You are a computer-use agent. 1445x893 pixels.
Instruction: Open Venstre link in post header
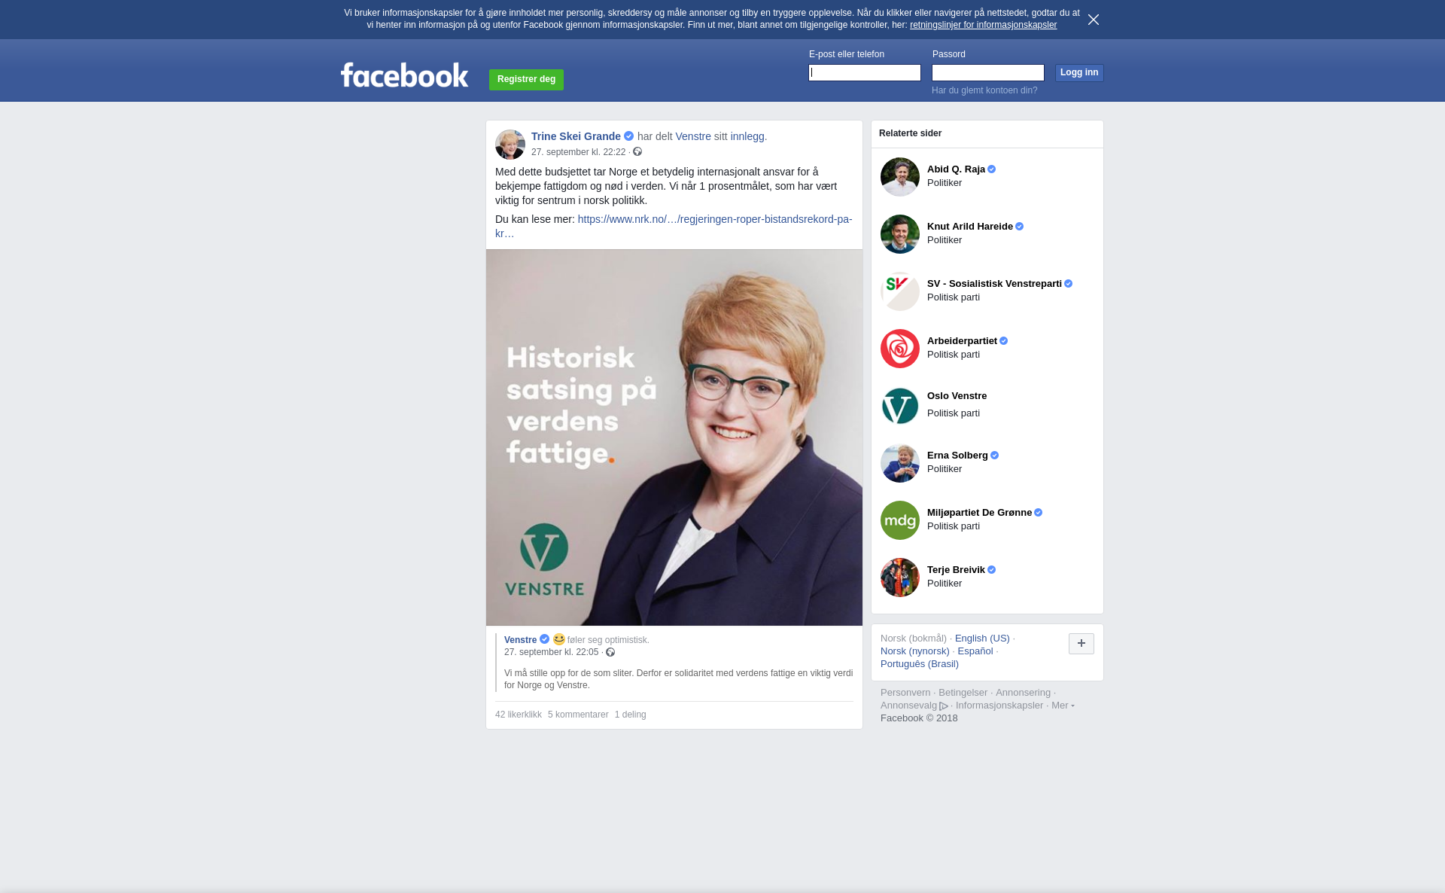[x=693, y=136]
